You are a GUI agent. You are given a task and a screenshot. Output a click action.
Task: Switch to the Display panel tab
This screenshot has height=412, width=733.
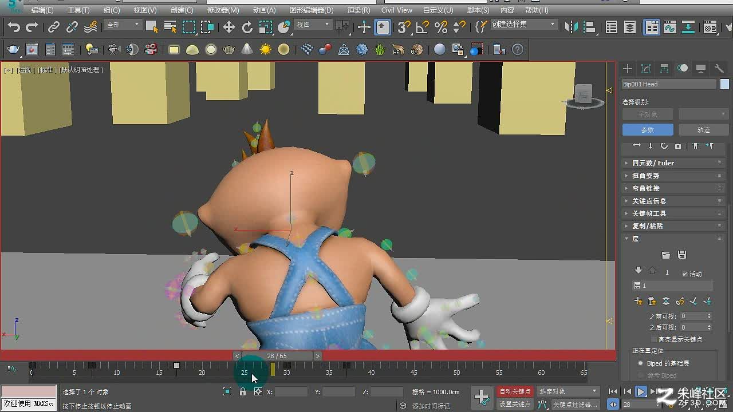[x=701, y=69]
